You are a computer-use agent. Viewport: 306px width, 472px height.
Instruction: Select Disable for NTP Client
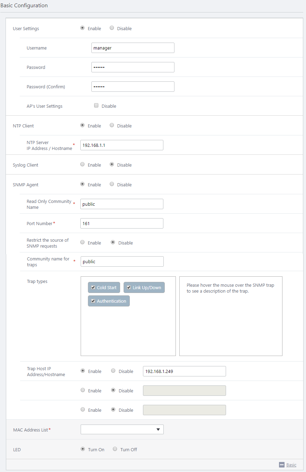point(112,125)
